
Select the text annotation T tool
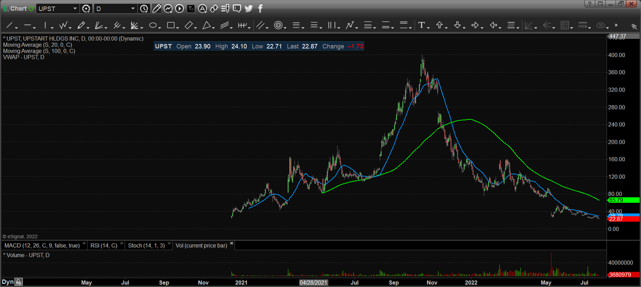(x=421, y=25)
